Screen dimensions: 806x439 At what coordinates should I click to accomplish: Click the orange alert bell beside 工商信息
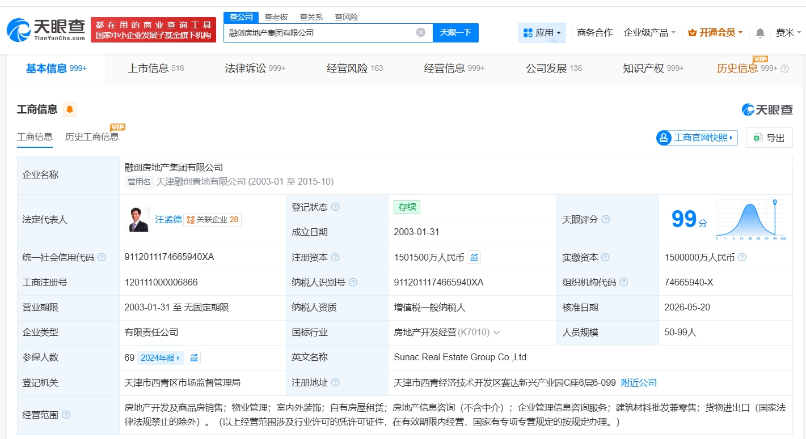coord(70,109)
